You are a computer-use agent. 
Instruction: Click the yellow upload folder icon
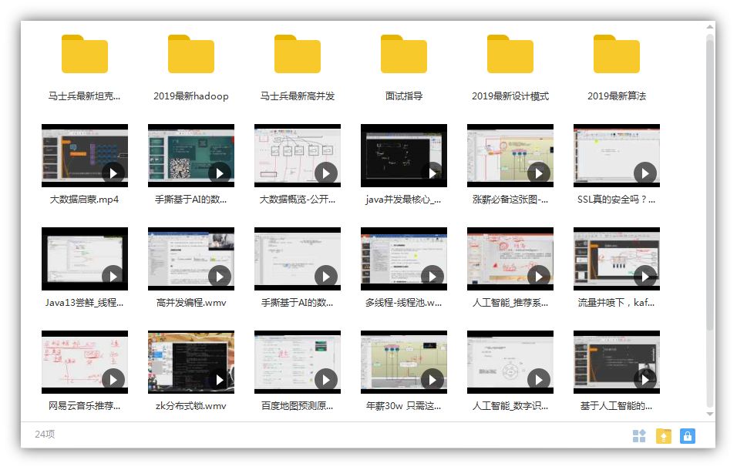coord(663,435)
